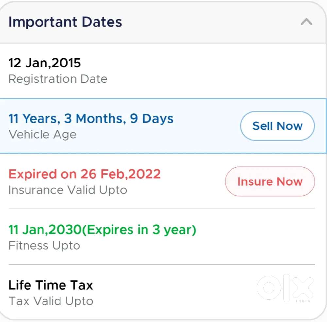Collapse the Important Dates section chevron
The width and height of the screenshot is (327, 322).
[x=306, y=22]
